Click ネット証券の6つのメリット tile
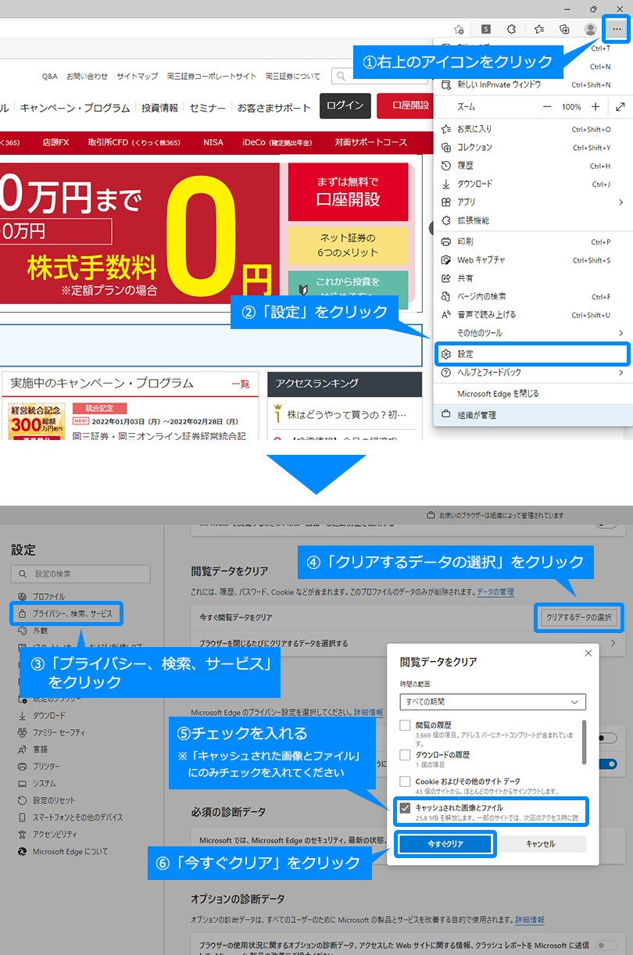The image size is (633, 955). coord(348,245)
